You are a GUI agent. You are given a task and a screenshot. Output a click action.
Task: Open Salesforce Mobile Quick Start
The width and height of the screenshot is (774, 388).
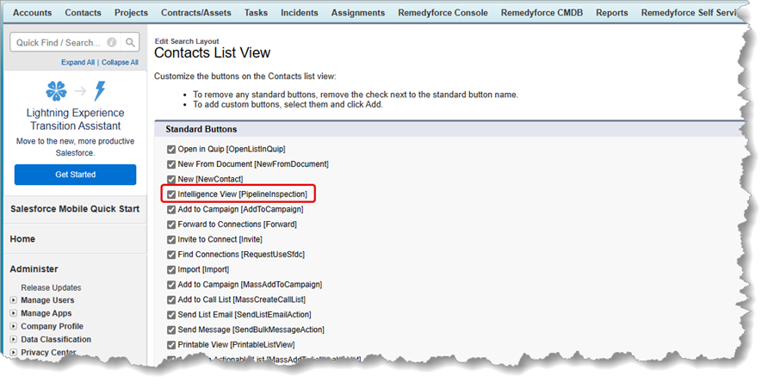point(75,208)
